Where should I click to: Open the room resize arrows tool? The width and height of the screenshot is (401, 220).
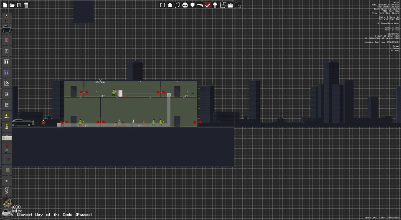click(x=223, y=5)
